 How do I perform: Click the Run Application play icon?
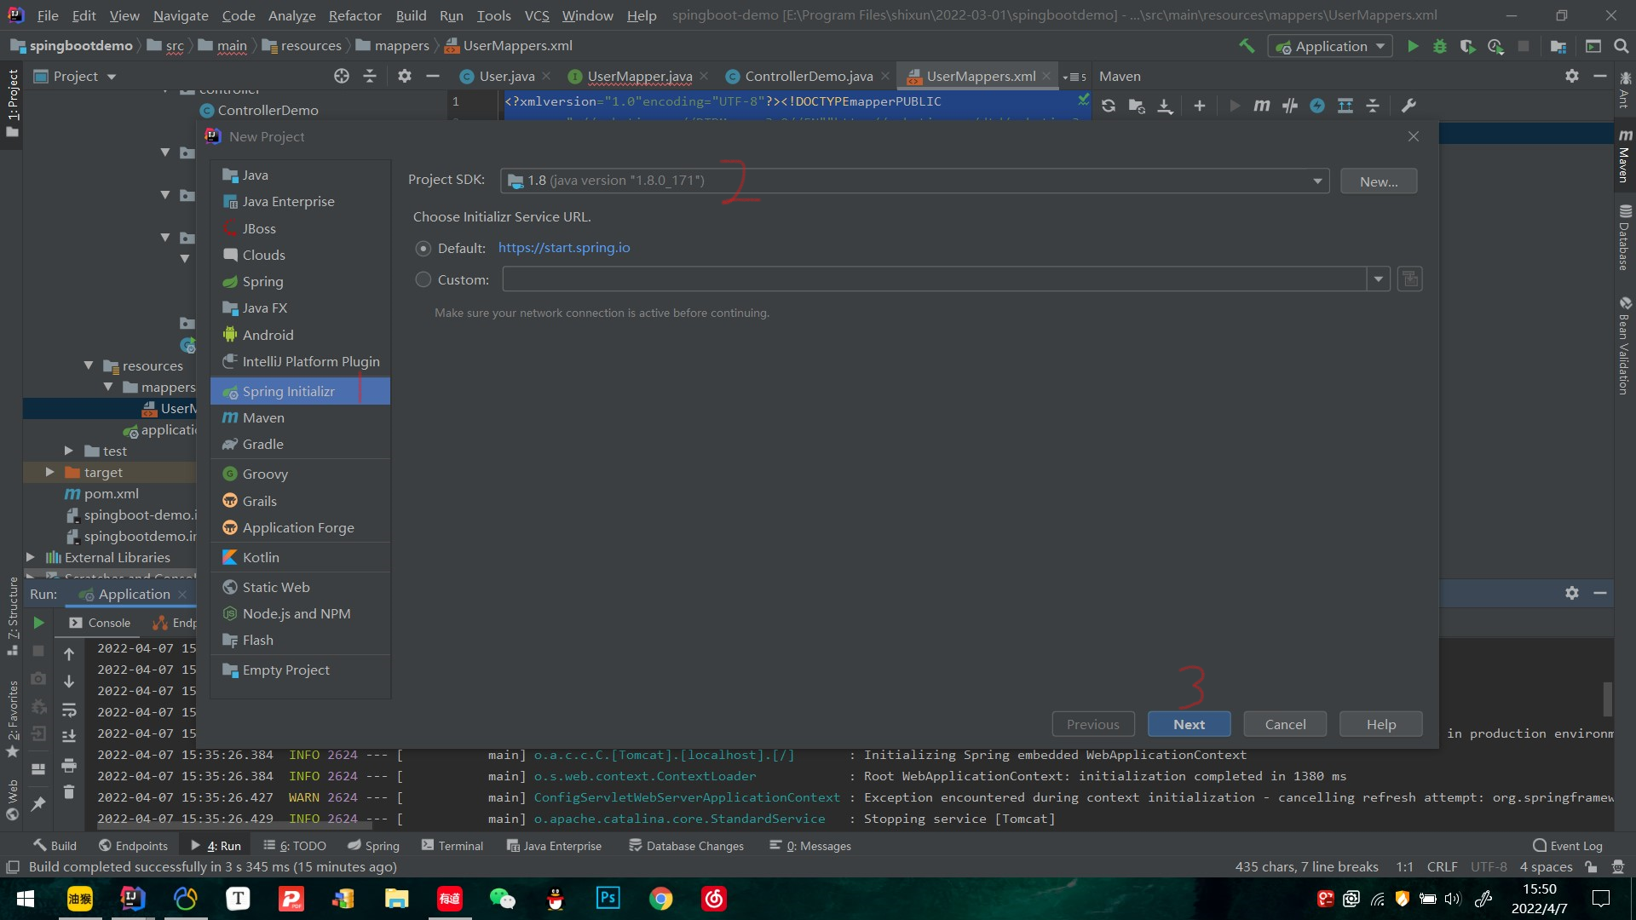(1413, 46)
